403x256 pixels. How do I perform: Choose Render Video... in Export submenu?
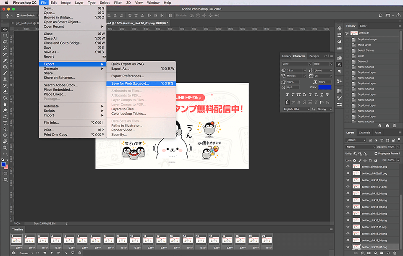[x=141, y=130]
